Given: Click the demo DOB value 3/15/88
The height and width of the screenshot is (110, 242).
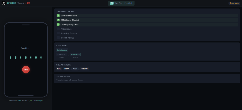Looking at the screenshot, I should click(x=40, y=101).
